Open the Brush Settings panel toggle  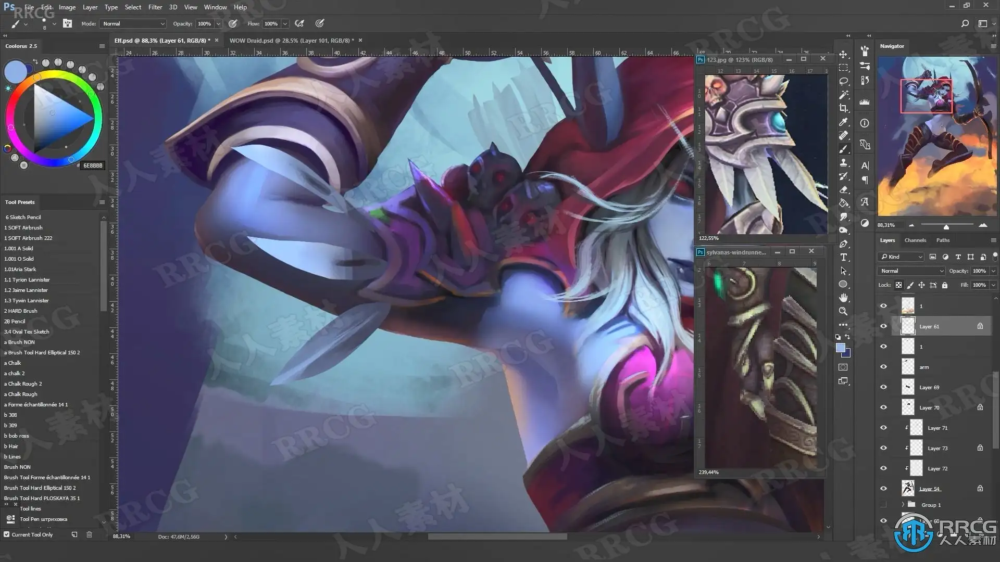pos(68,23)
